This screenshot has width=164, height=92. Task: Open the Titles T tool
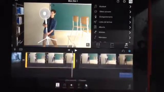click(79, 86)
